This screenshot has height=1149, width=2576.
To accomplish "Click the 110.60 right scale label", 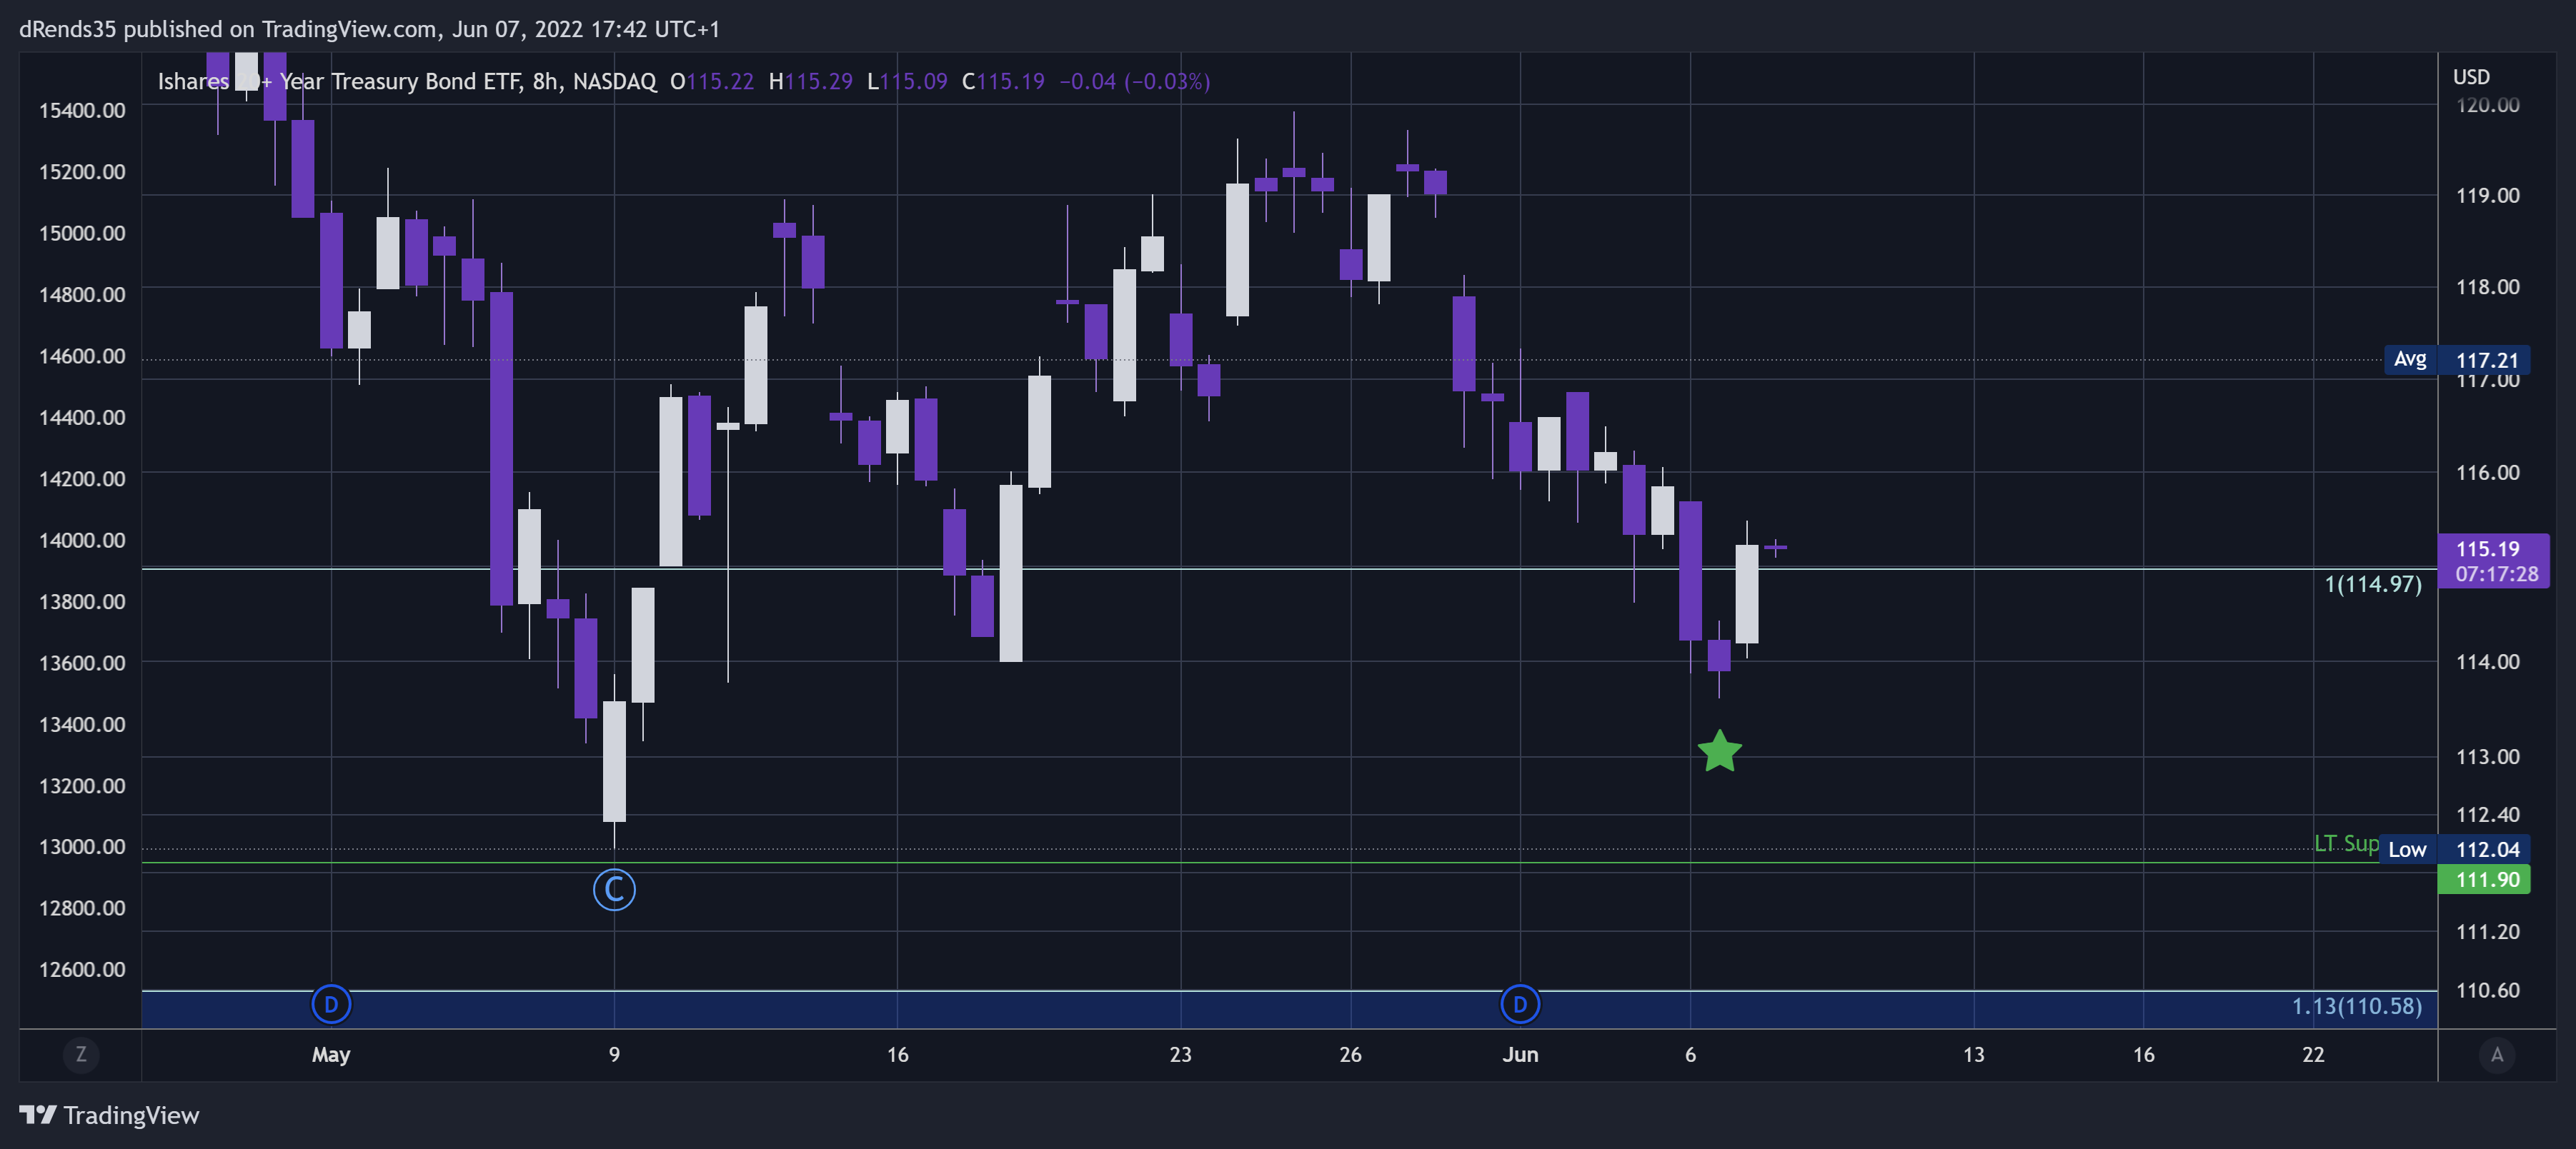I will pyautogui.click(x=2487, y=990).
